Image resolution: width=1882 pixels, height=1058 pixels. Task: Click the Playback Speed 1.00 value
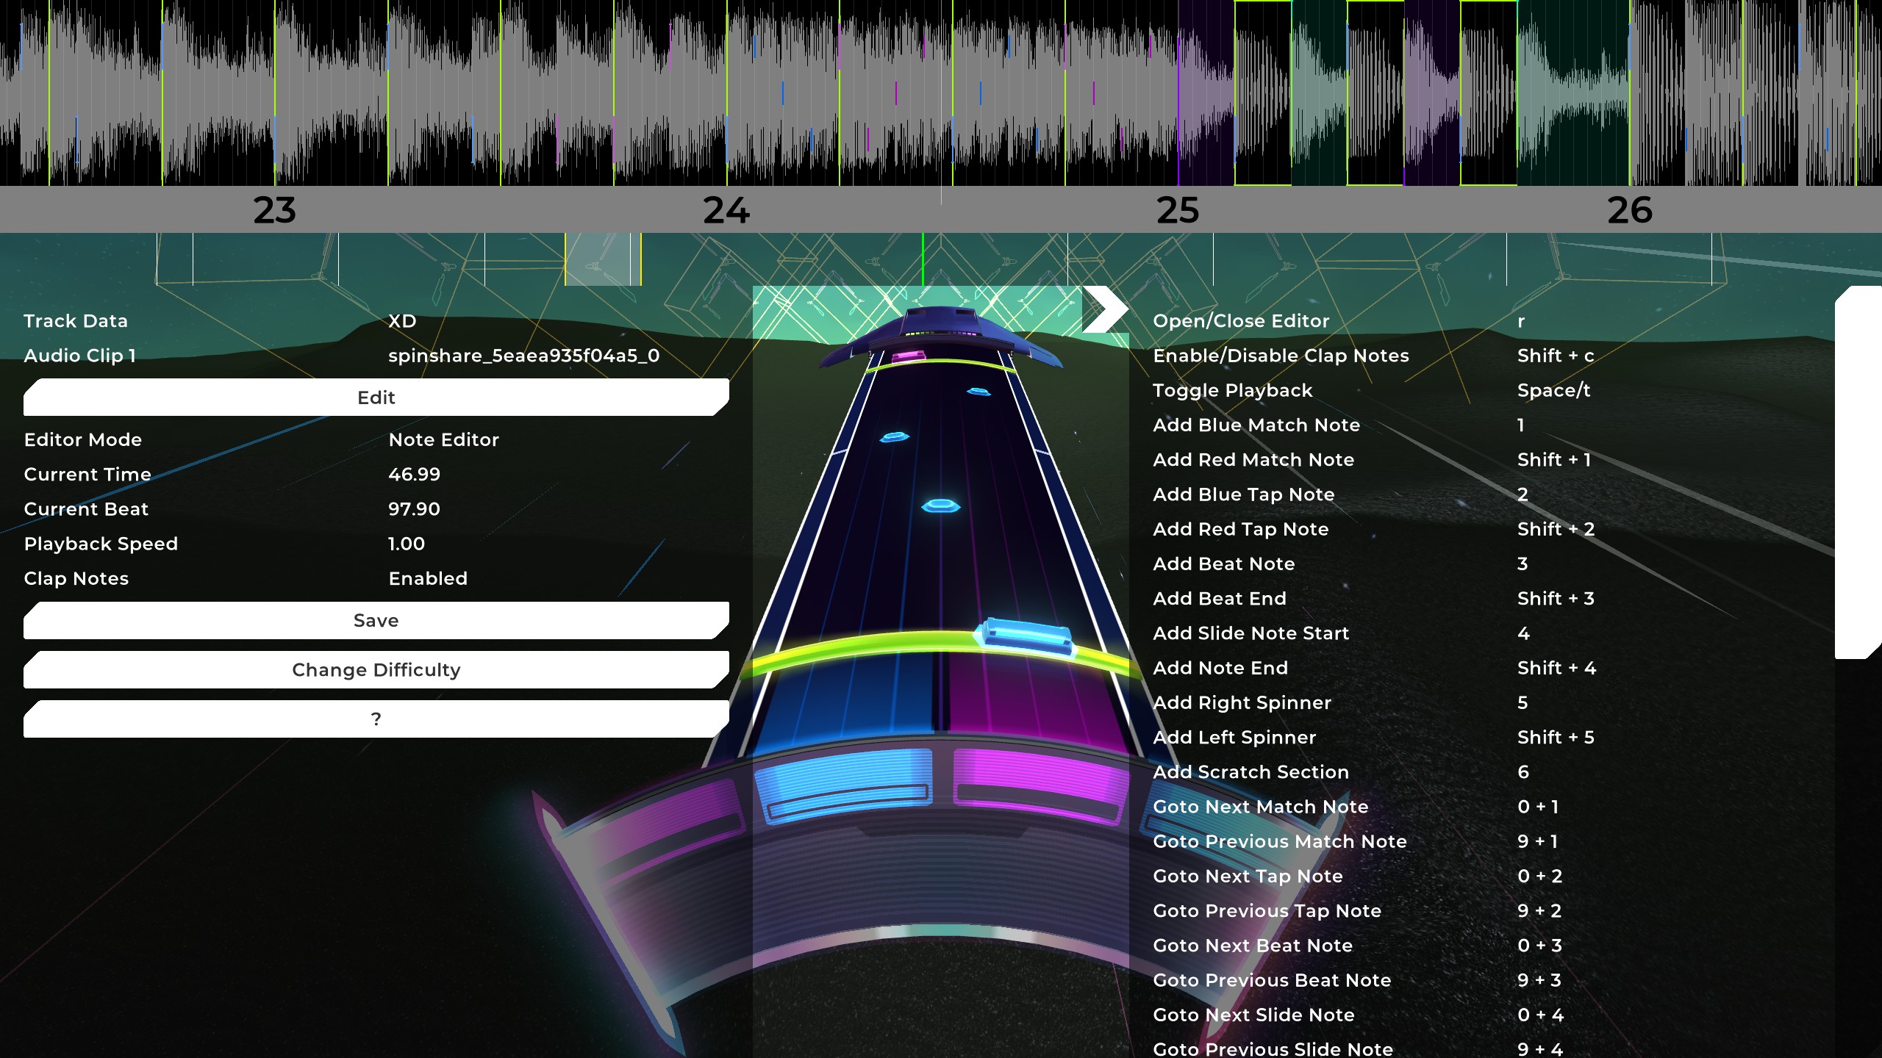tap(406, 544)
